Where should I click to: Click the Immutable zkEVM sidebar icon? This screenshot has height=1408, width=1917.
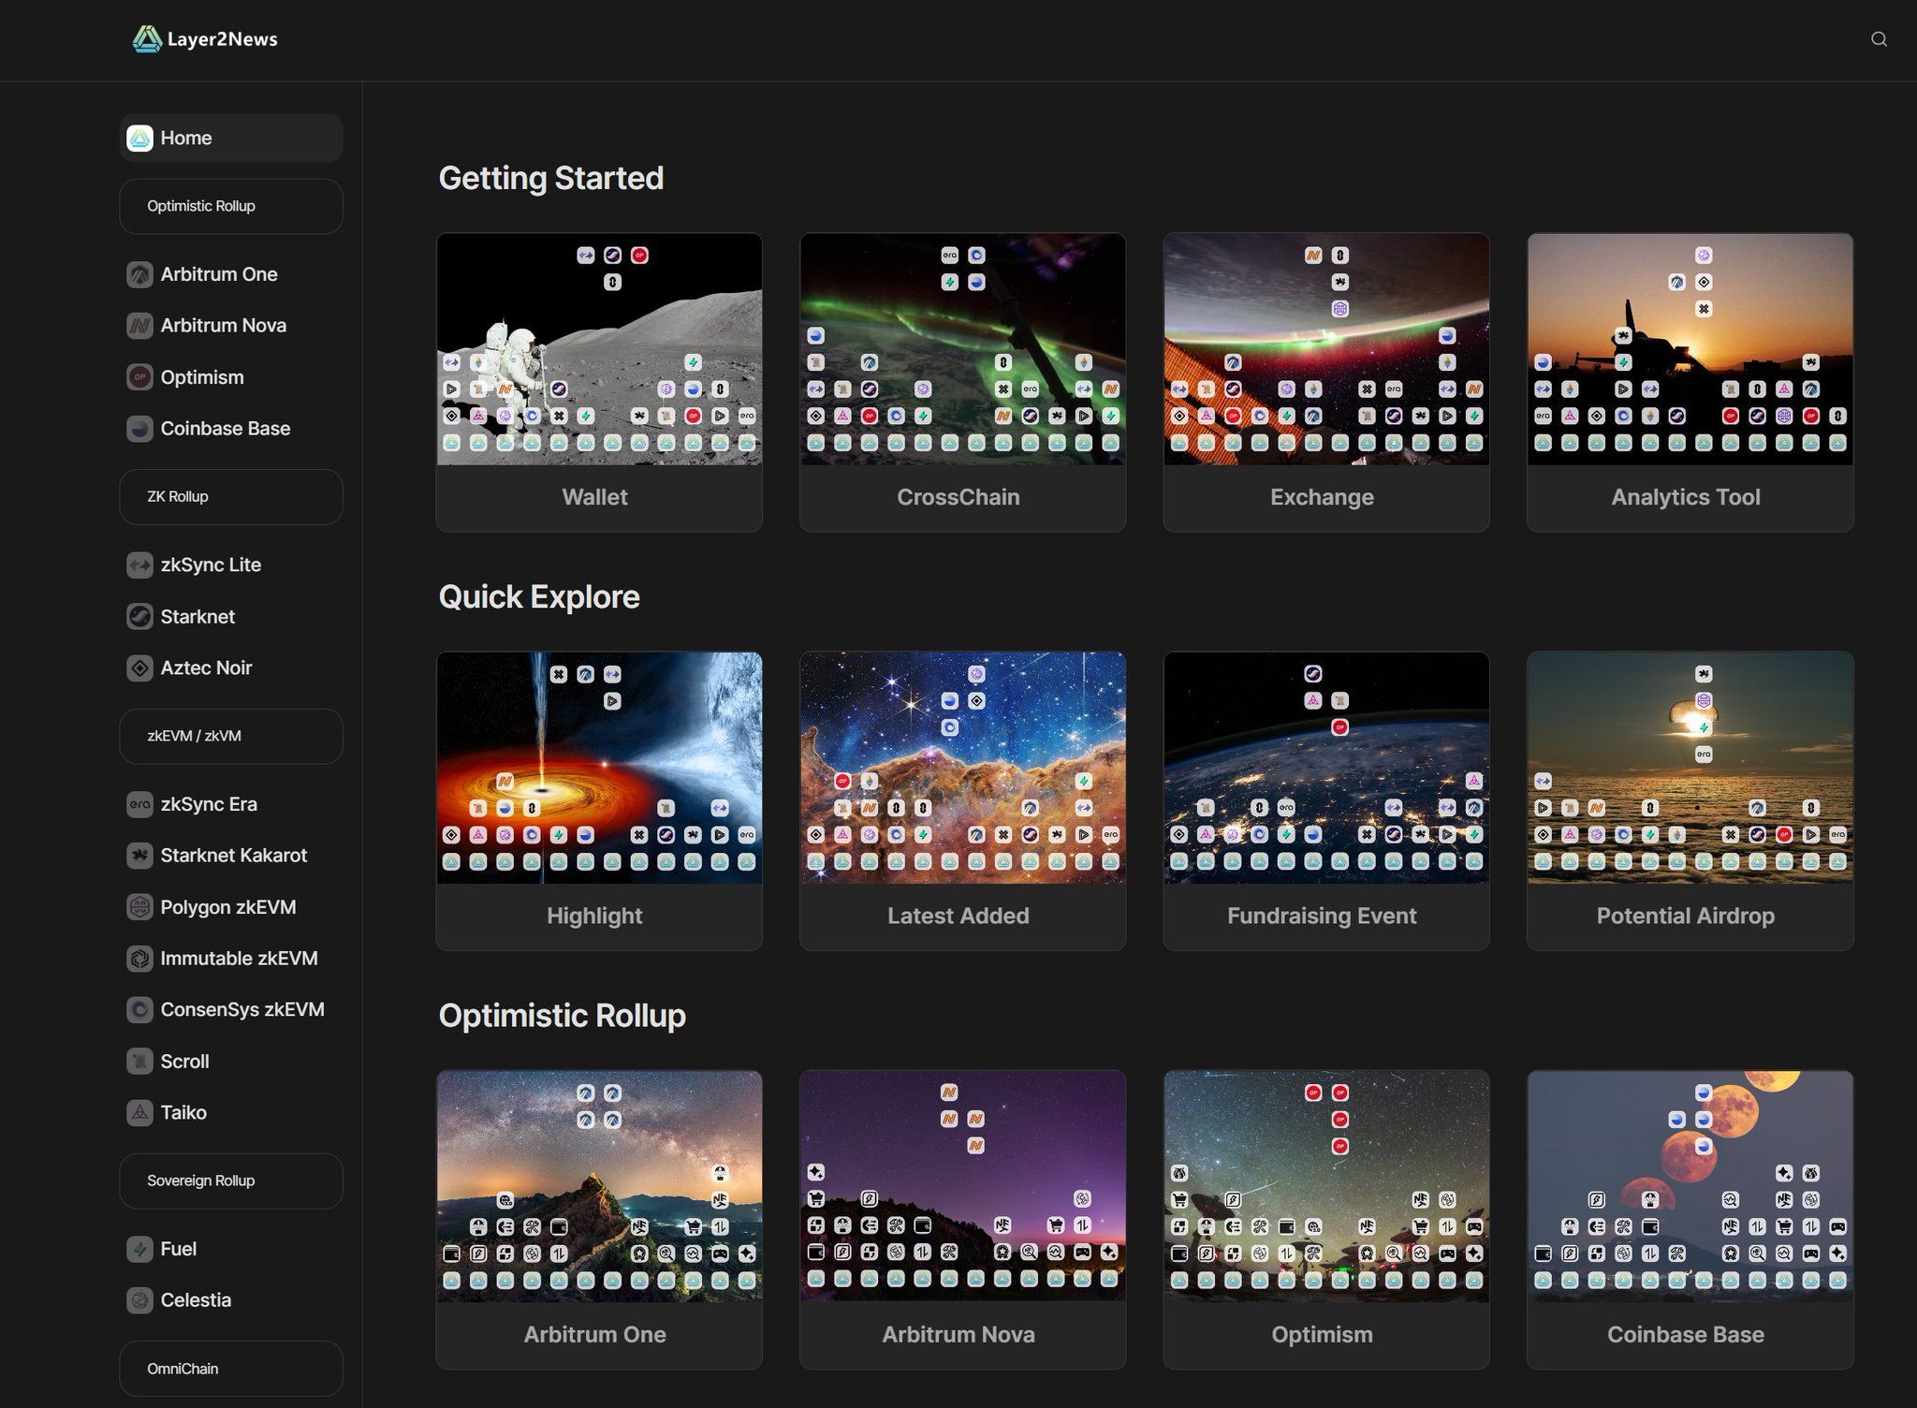[139, 959]
